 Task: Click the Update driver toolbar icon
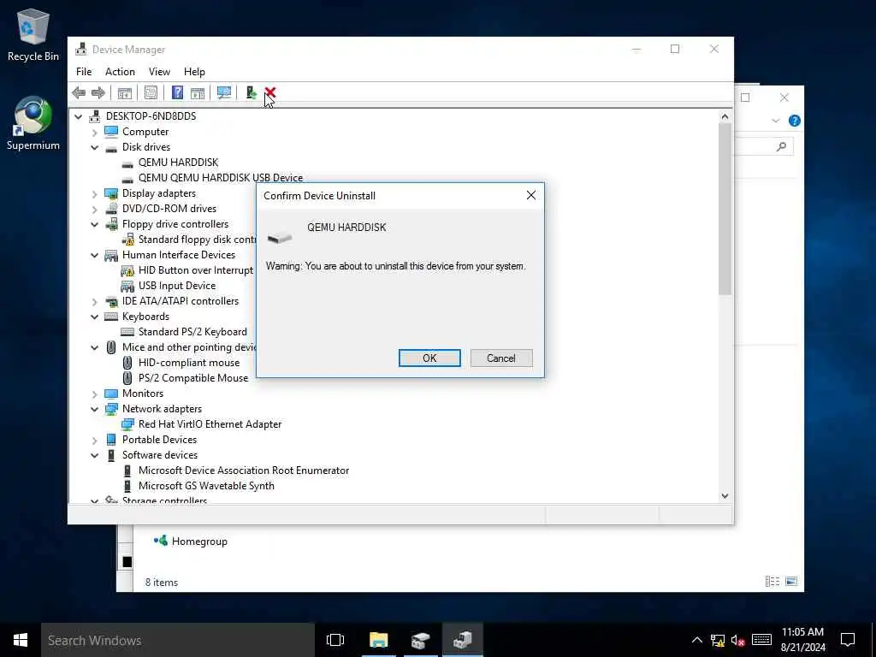pyautogui.click(x=251, y=92)
